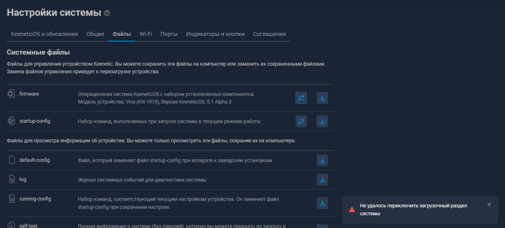Image resolution: width=505 pixels, height=228 pixels.
Task: Open the Соглашения tab
Action: pyautogui.click(x=269, y=34)
